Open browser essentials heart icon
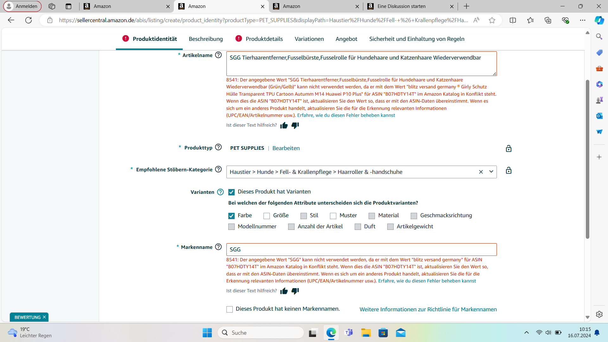The width and height of the screenshot is (608, 342). (565, 20)
